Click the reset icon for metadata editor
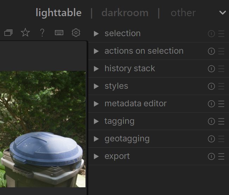 coord(211,104)
